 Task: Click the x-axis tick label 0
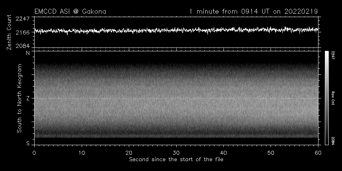(x=34, y=153)
